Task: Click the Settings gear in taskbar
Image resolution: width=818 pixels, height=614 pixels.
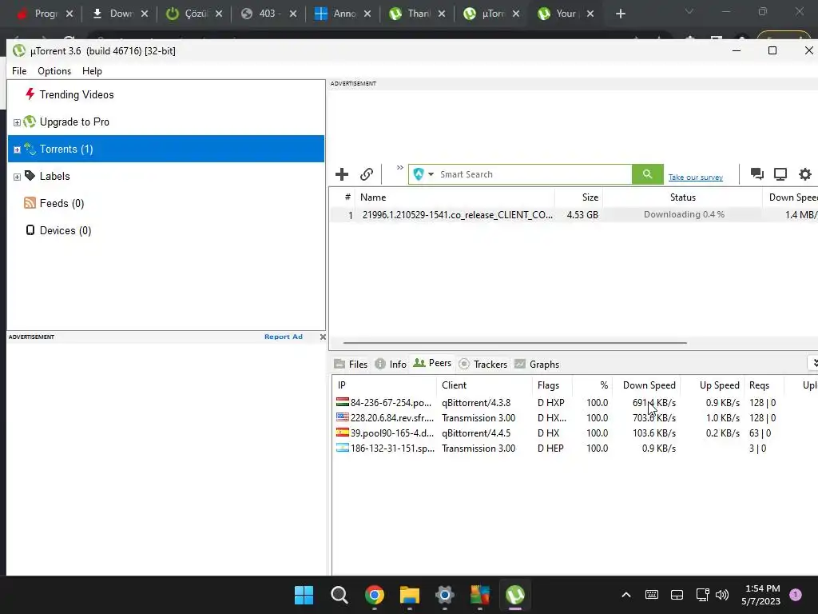Action: [x=444, y=595]
